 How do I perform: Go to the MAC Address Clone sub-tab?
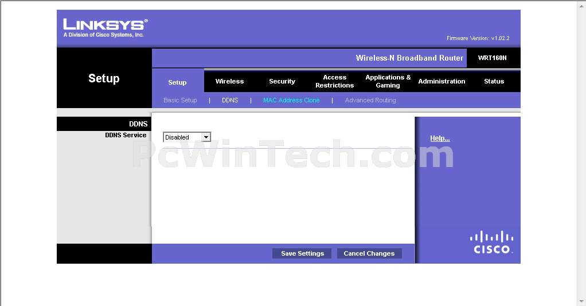coord(291,100)
